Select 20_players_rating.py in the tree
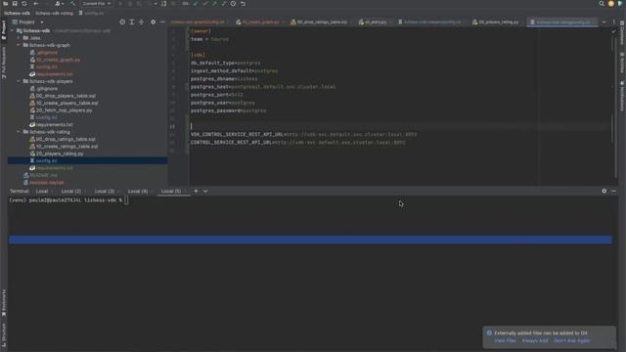Viewport: 626px width, 352px height. coord(60,154)
